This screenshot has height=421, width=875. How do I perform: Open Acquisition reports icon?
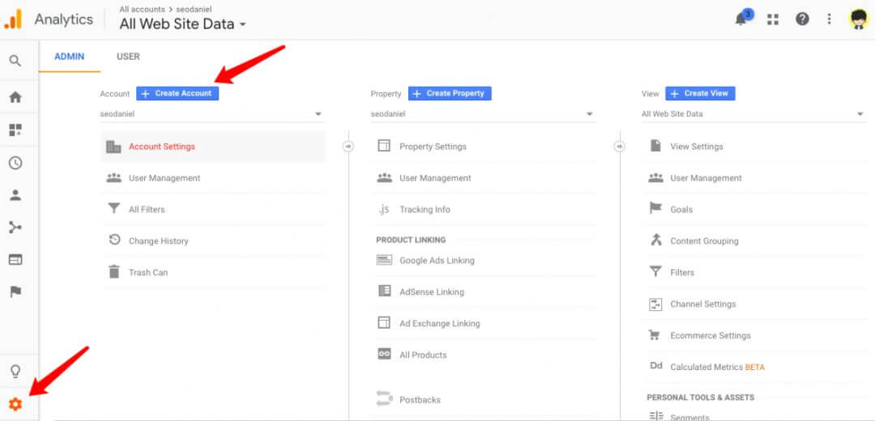point(15,228)
